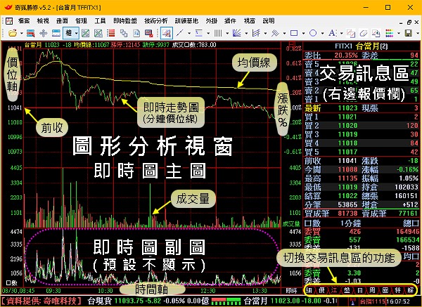
Task: Expand the rectangle tool dropdown arrow
Action: coord(303,34)
